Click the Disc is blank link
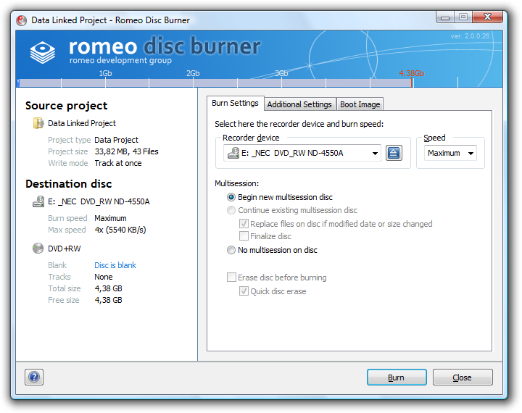The width and height of the screenshot is (522, 413). coord(115,265)
